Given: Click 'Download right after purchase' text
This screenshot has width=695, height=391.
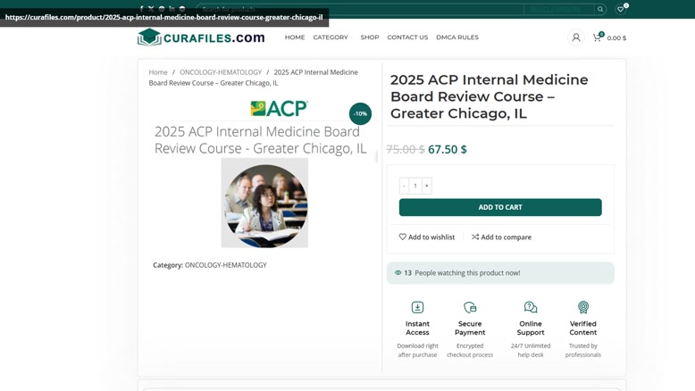Looking at the screenshot, I should tap(417, 350).
